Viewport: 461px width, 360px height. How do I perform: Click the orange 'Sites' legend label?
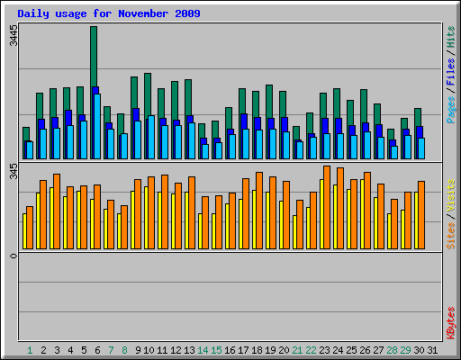click(x=450, y=236)
